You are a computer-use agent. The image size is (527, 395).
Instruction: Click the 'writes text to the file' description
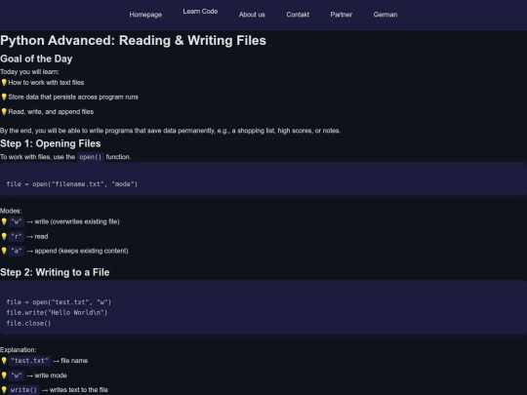pos(79,390)
